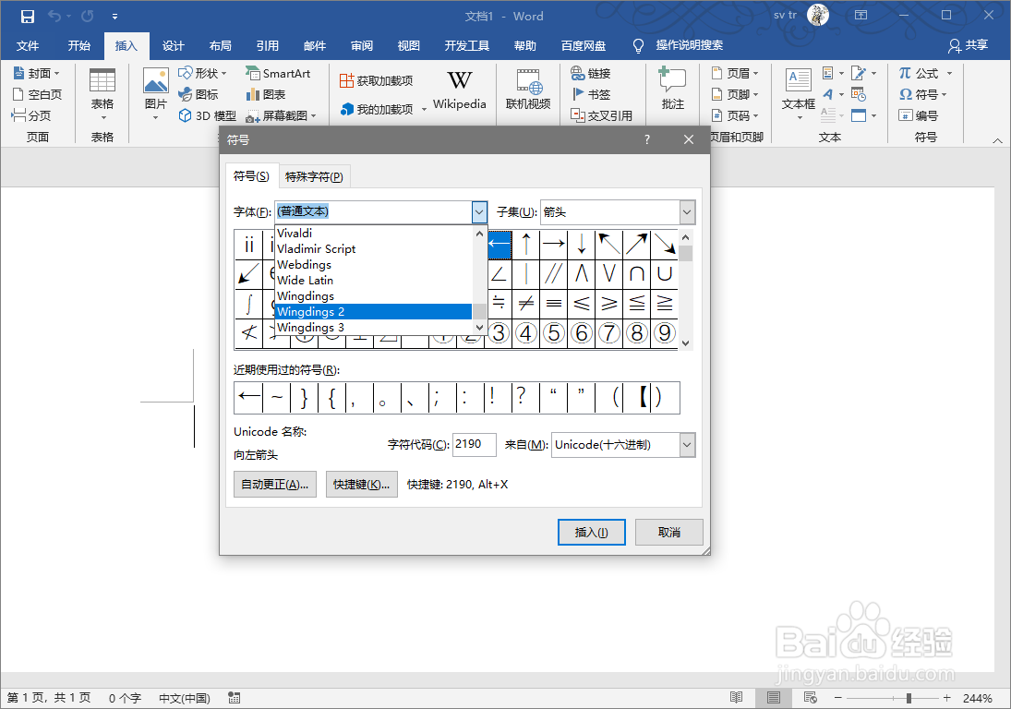
Task: Click zoom in plus button
Action: tap(946, 698)
